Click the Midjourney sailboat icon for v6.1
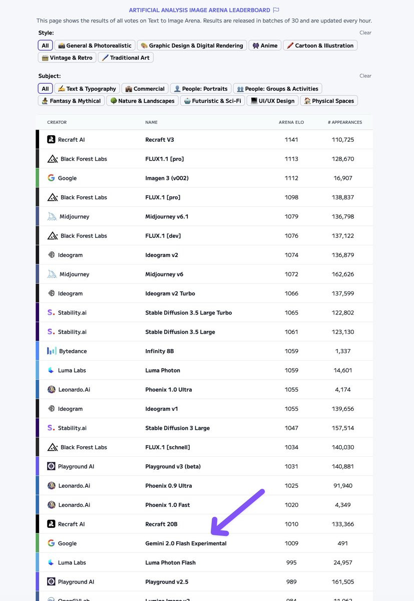This screenshot has height=601, width=414. tap(52, 216)
